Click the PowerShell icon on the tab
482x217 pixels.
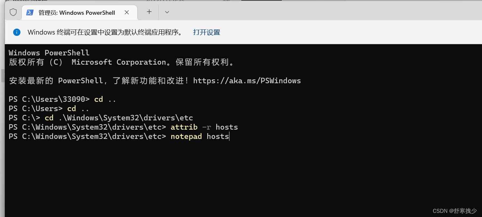(x=30, y=12)
